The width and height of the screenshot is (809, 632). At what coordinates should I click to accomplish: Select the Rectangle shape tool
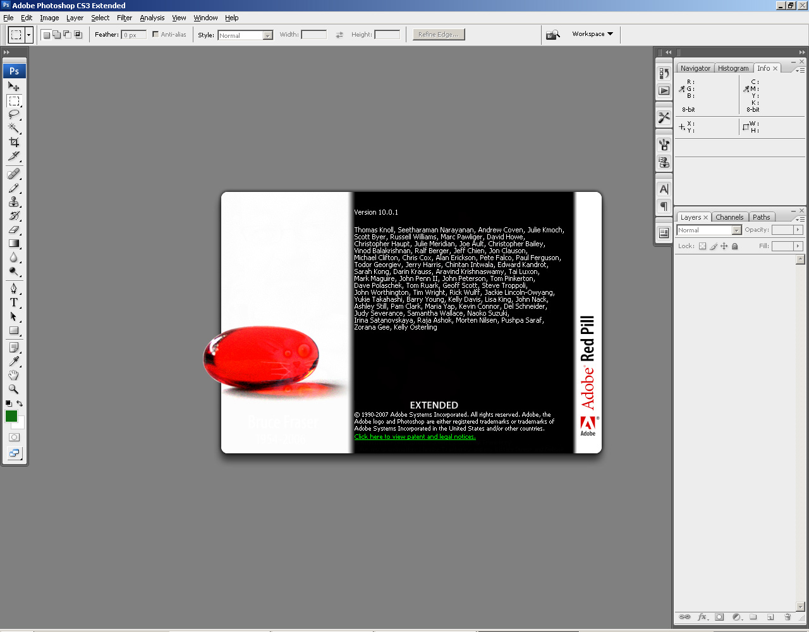click(x=14, y=331)
